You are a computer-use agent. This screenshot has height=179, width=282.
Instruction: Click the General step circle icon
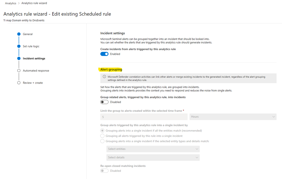click(x=19, y=34)
